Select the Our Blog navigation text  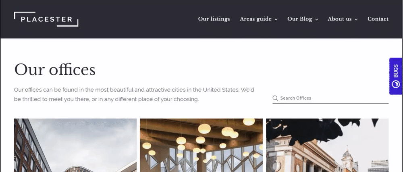tap(300, 19)
